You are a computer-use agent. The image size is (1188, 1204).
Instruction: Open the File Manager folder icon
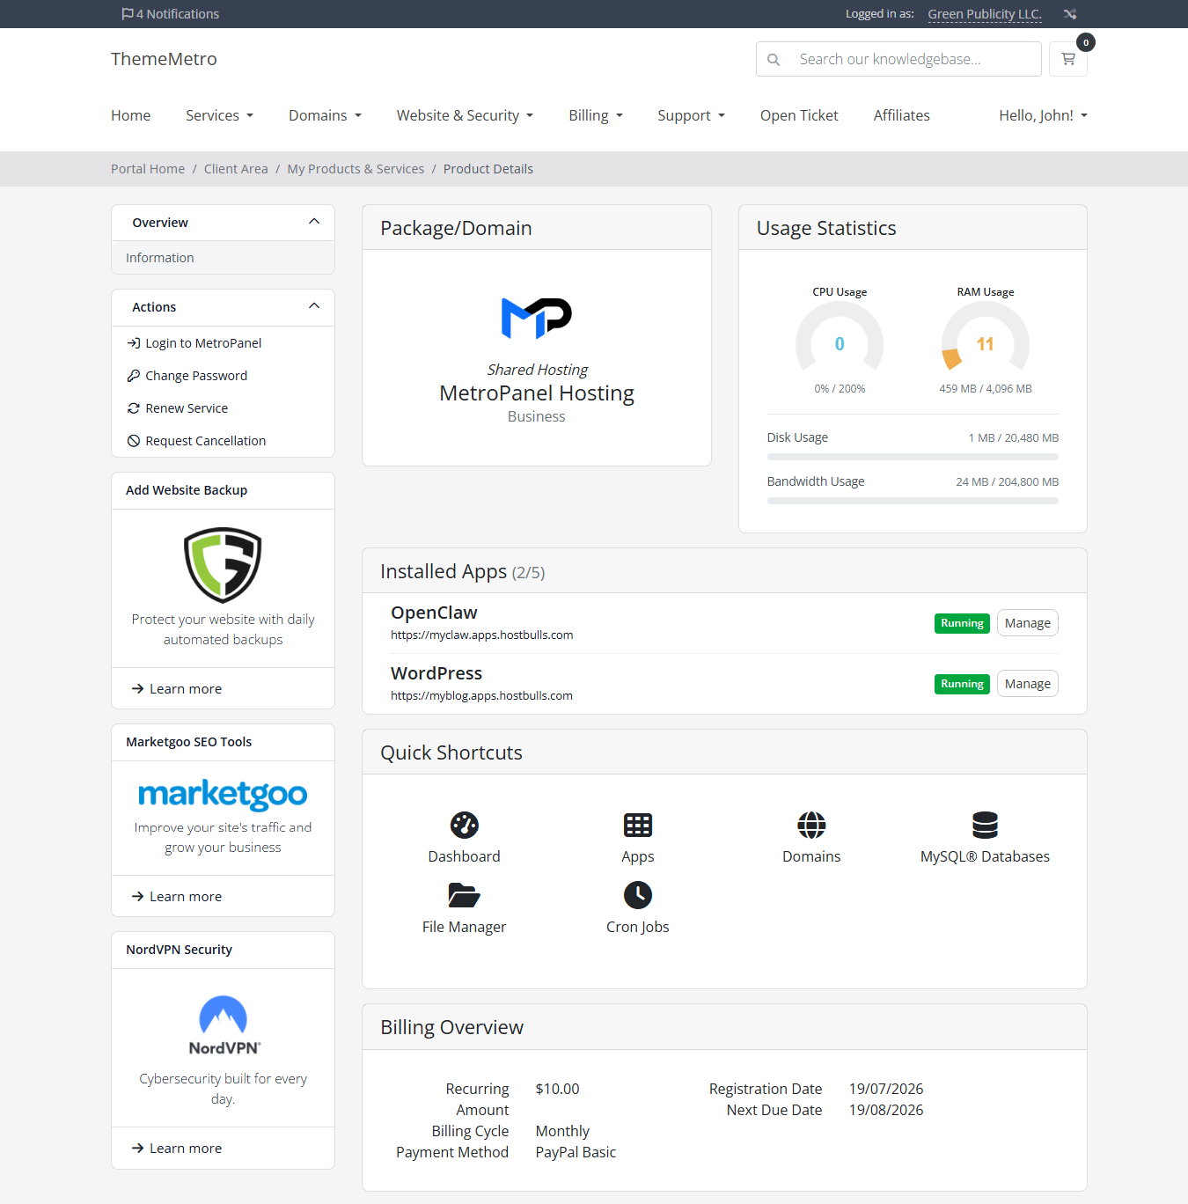[x=464, y=895]
